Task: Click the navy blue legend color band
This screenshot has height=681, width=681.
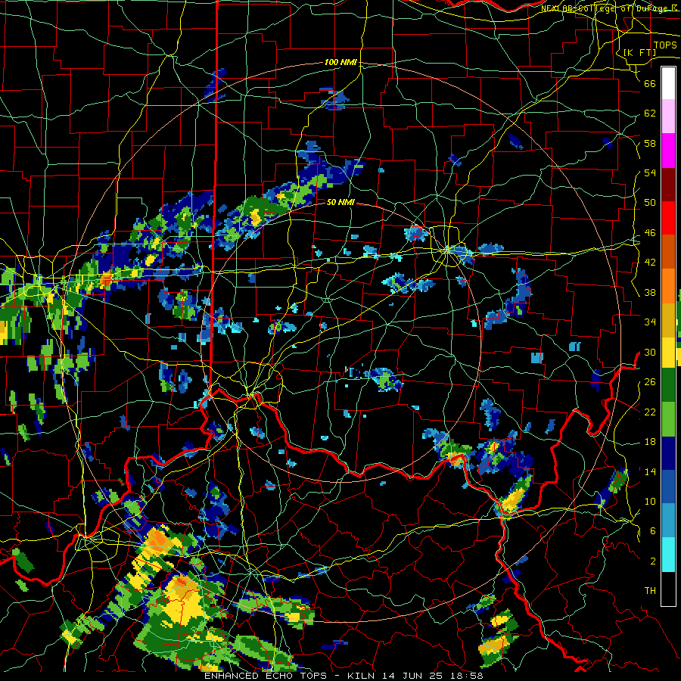Action: (x=668, y=453)
